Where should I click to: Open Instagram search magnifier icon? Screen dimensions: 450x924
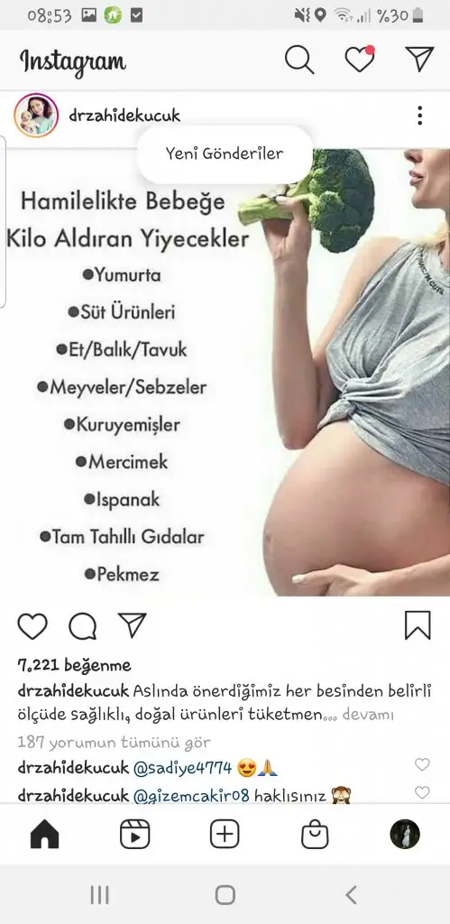click(299, 60)
